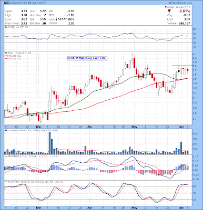This screenshot has height=210, width=203.
Task: Click the Watching over 3.80 annotation box
Action: 87,58
